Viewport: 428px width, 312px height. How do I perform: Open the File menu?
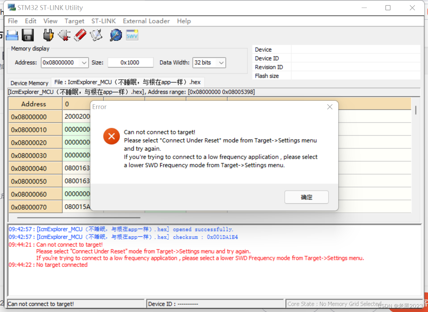click(x=13, y=21)
